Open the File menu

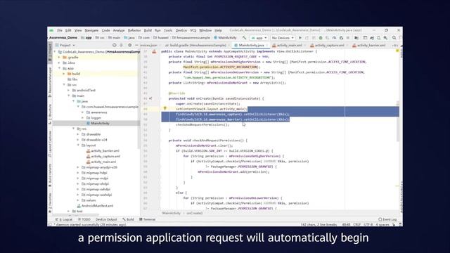click(x=60, y=30)
